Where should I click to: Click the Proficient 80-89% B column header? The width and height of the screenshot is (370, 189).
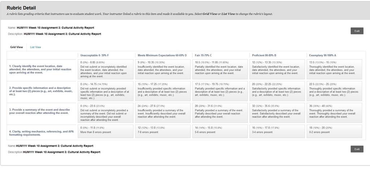(x=264, y=55)
